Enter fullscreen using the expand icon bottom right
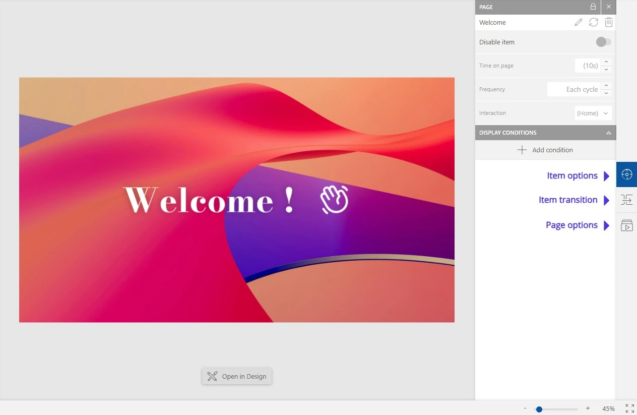Image resolution: width=637 pixels, height=415 pixels. tap(629, 408)
